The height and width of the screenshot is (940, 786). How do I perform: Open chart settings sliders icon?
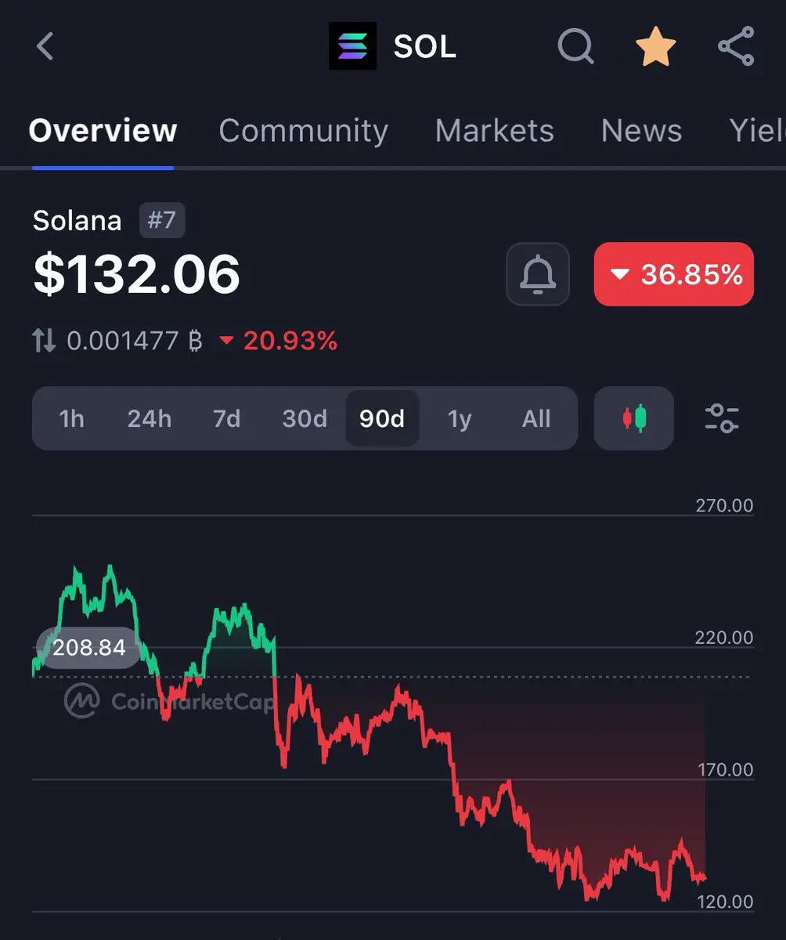pos(722,418)
